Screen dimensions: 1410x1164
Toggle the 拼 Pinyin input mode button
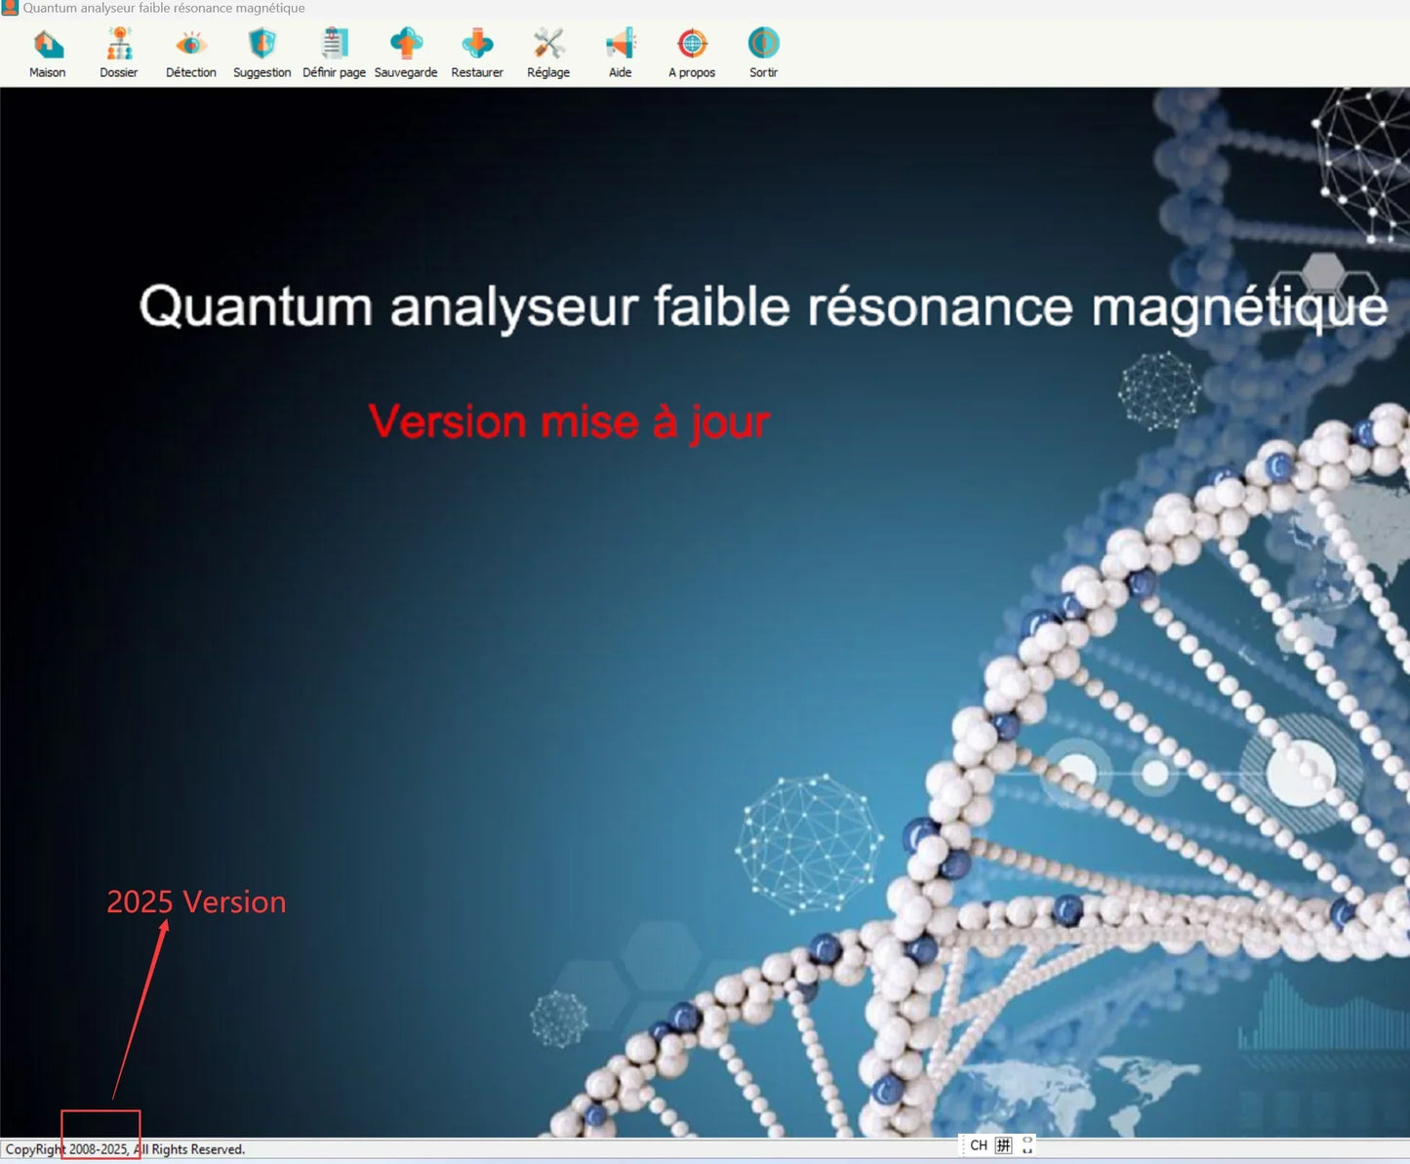tap(1003, 1145)
